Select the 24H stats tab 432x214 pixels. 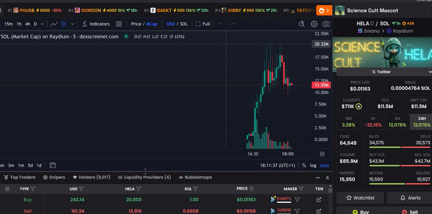tap(422, 122)
